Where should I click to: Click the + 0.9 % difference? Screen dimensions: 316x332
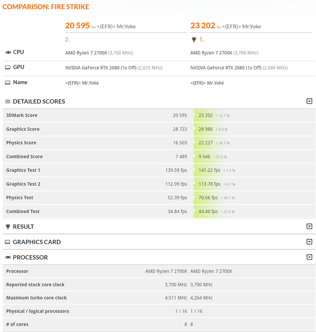(x=222, y=129)
